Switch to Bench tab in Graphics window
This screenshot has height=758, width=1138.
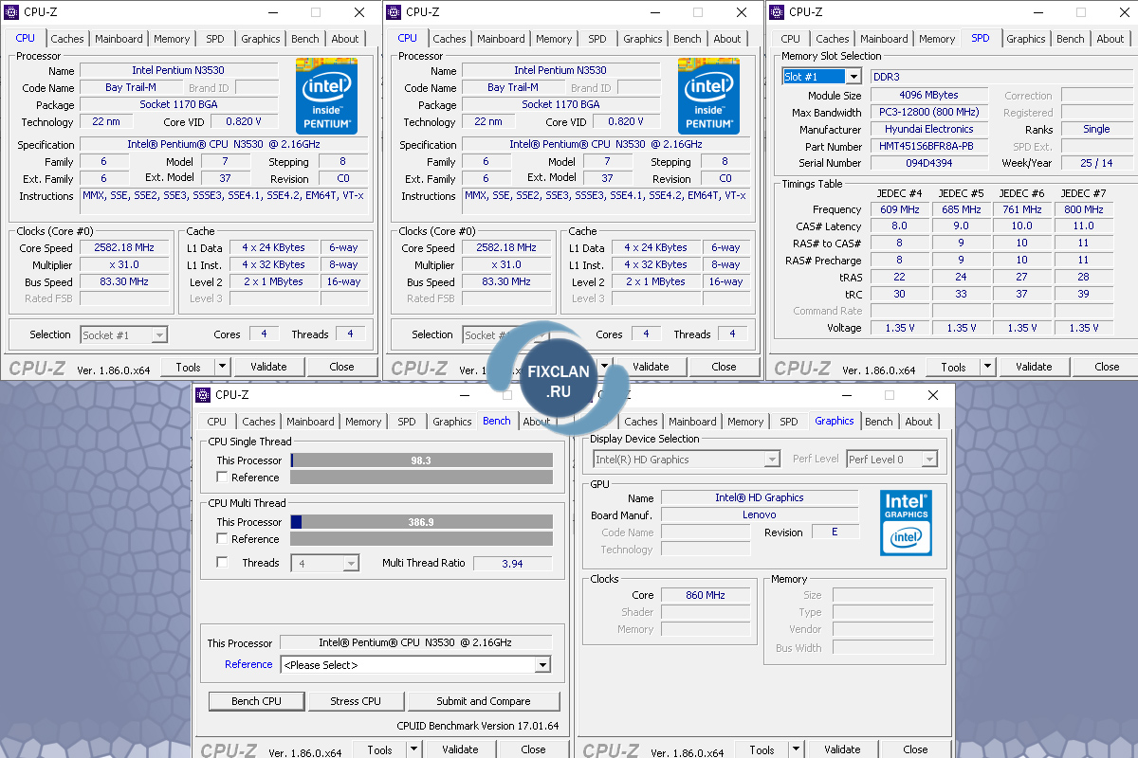pyautogui.click(x=879, y=422)
